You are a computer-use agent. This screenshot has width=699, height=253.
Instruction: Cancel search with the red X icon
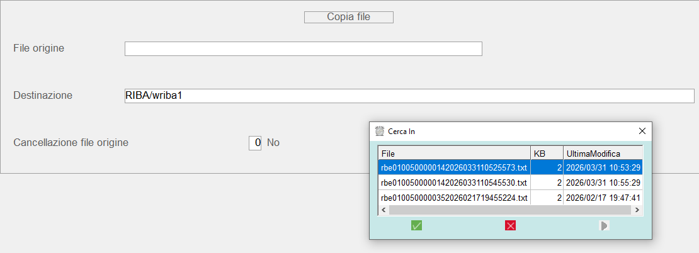(510, 225)
